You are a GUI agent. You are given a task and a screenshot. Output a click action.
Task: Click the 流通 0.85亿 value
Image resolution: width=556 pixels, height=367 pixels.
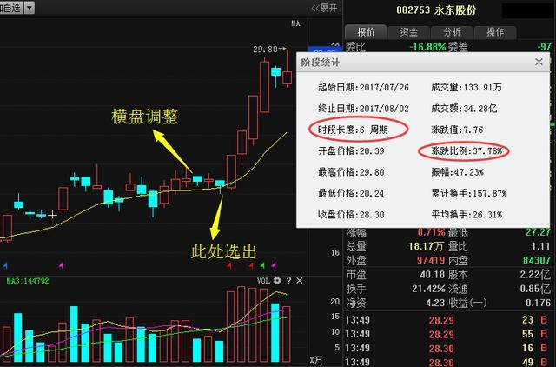tap(535, 289)
